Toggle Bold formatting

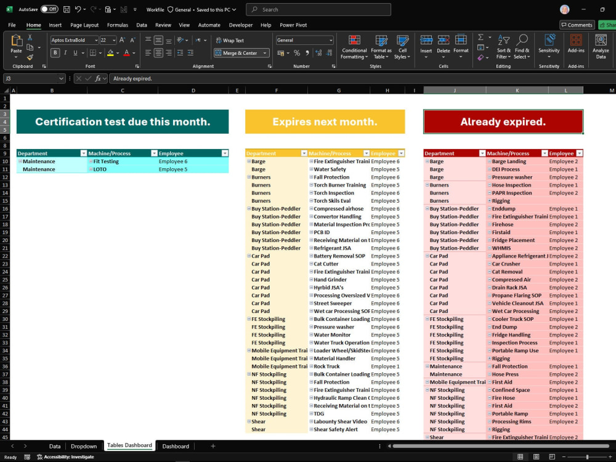pyautogui.click(x=55, y=53)
